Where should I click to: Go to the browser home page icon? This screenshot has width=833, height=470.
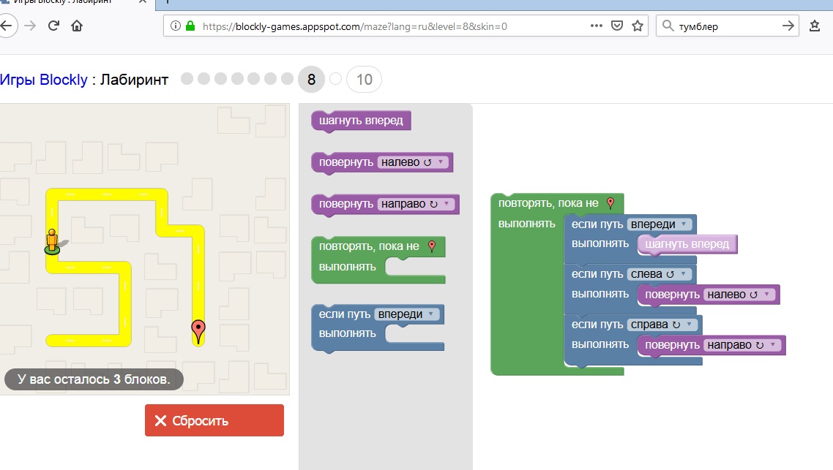coord(77,26)
